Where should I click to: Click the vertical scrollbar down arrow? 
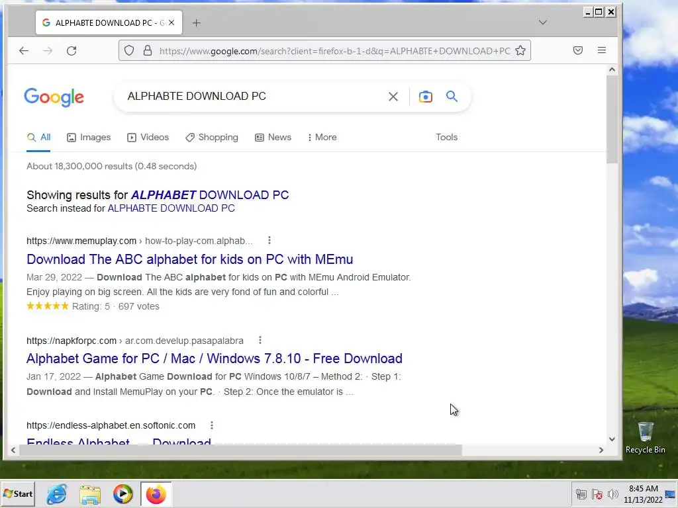612,439
